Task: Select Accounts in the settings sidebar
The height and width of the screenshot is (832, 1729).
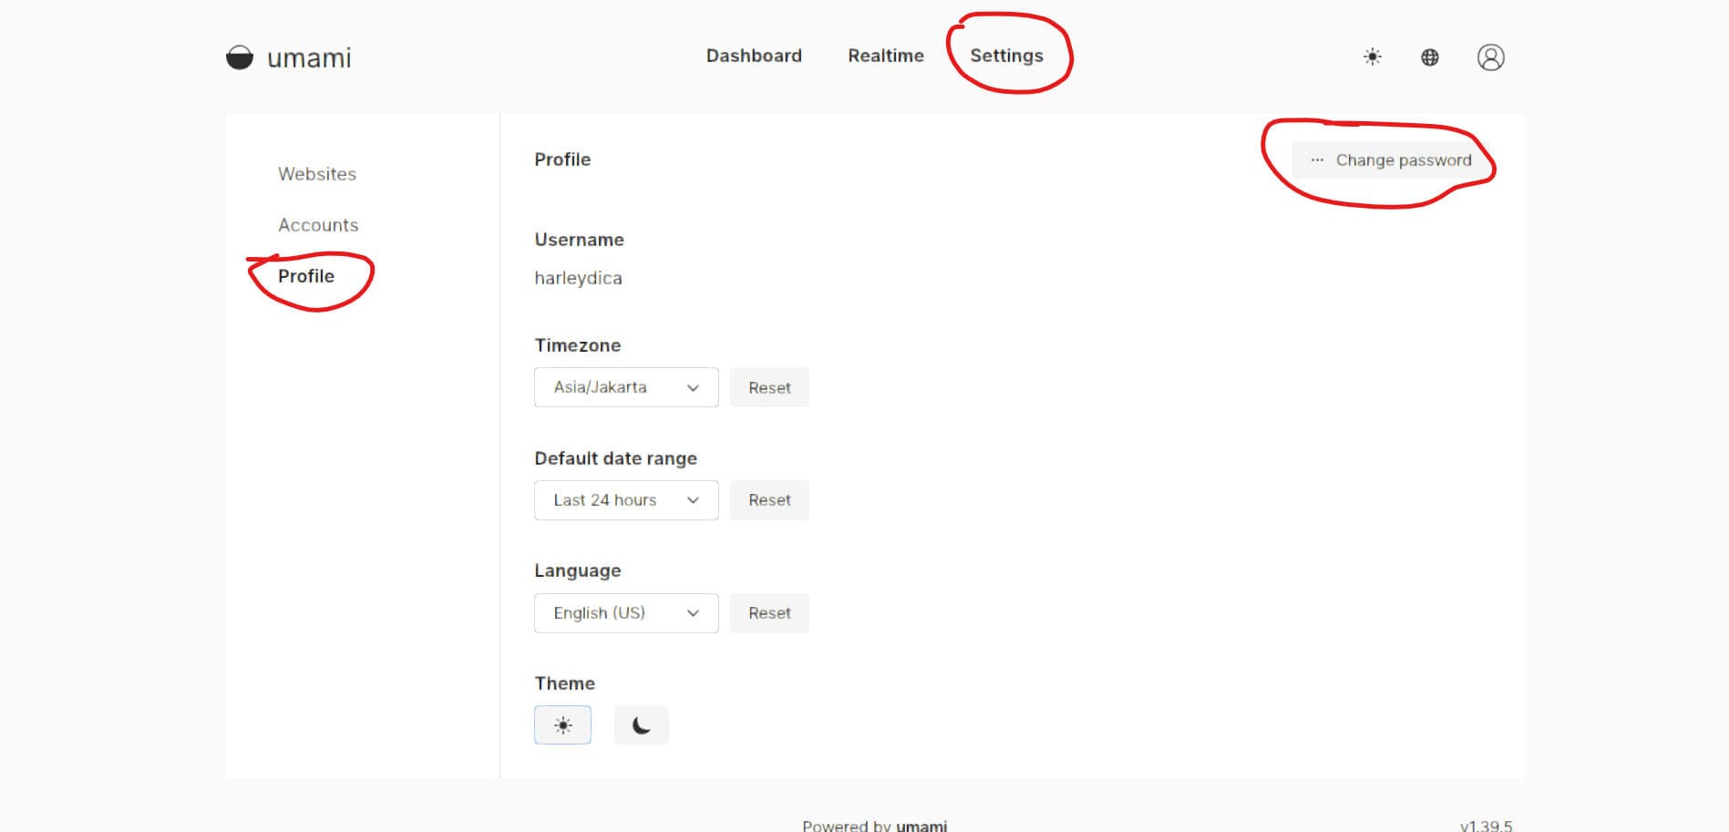Action: [x=318, y=225]
